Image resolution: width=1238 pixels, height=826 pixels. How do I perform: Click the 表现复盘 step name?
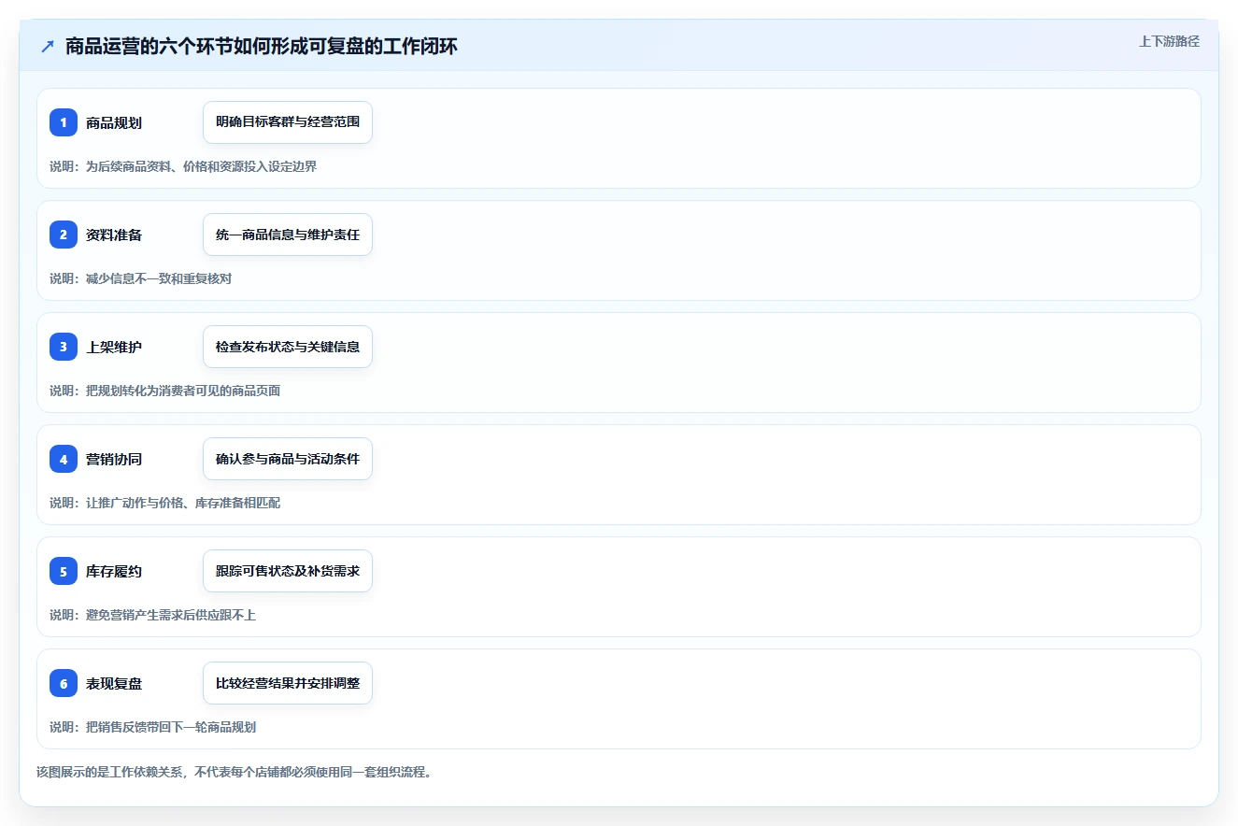[114, 683]
